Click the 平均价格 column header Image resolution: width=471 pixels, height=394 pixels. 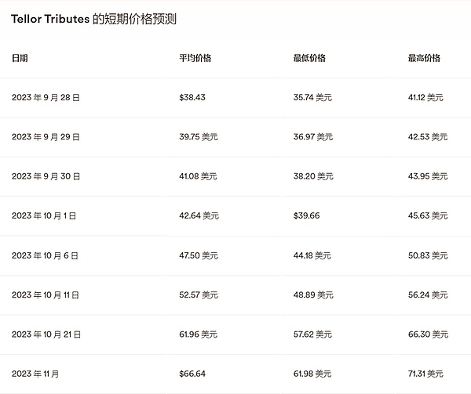point(195,58)
